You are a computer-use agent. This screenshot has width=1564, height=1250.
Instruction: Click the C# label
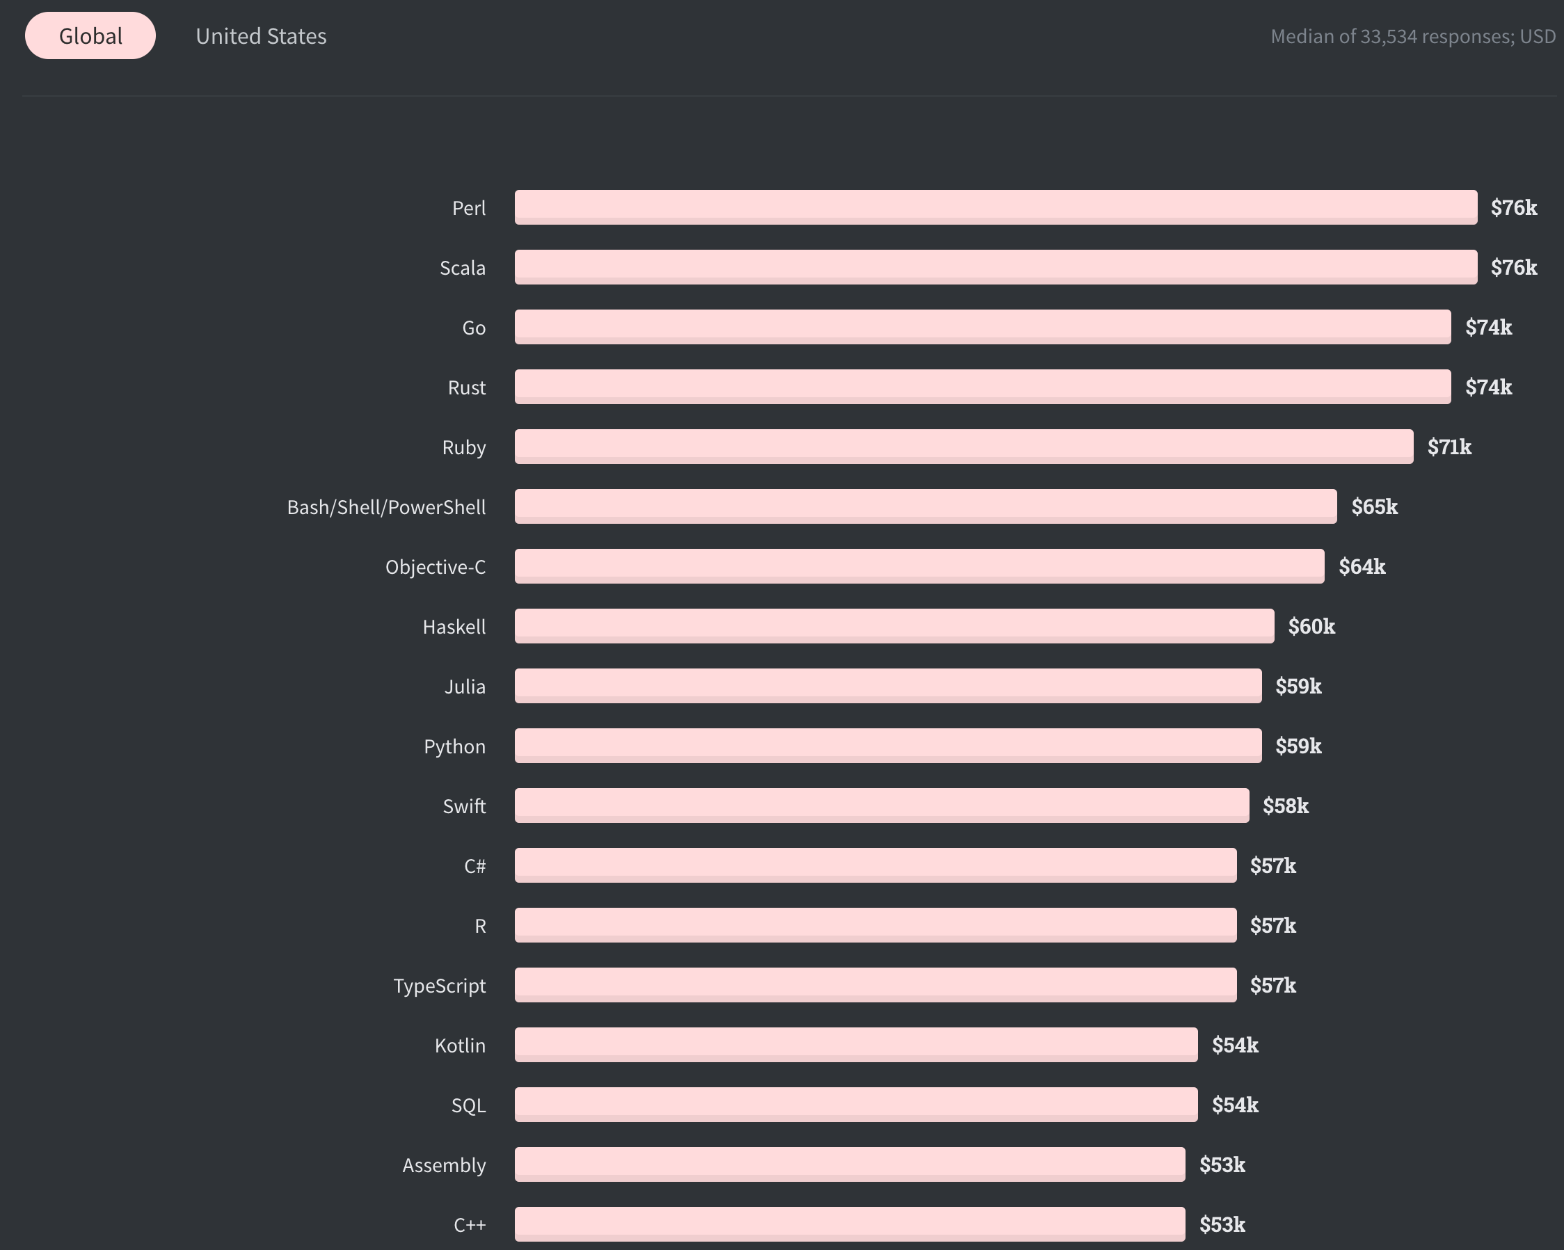474,865
